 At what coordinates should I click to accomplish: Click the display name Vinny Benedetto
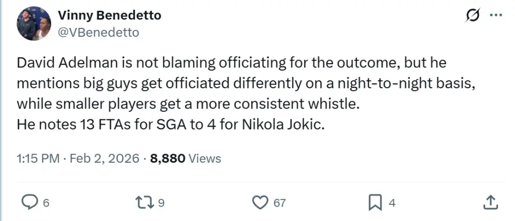pyautogui.click(x=109, y=16)
